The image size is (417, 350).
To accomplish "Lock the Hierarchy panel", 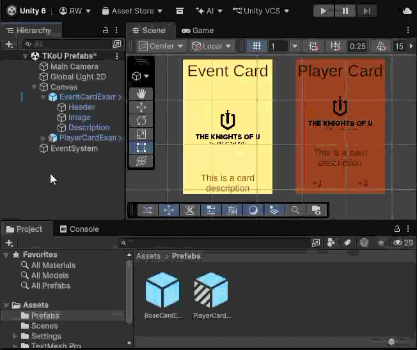I will tap(106, 30).
